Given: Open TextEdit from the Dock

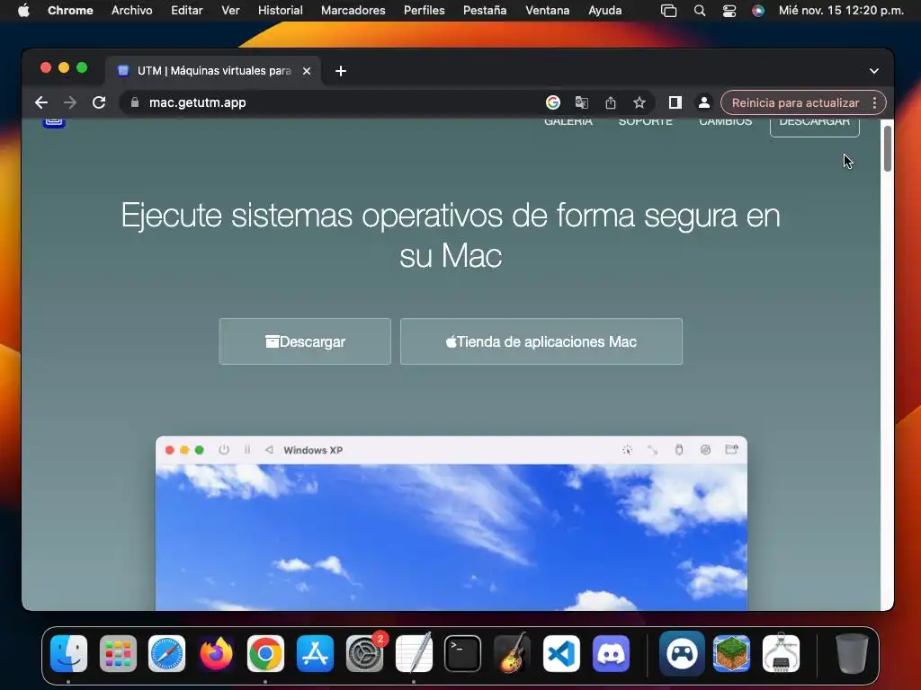Looking at the screenshot, I should (x=414, y=653).
